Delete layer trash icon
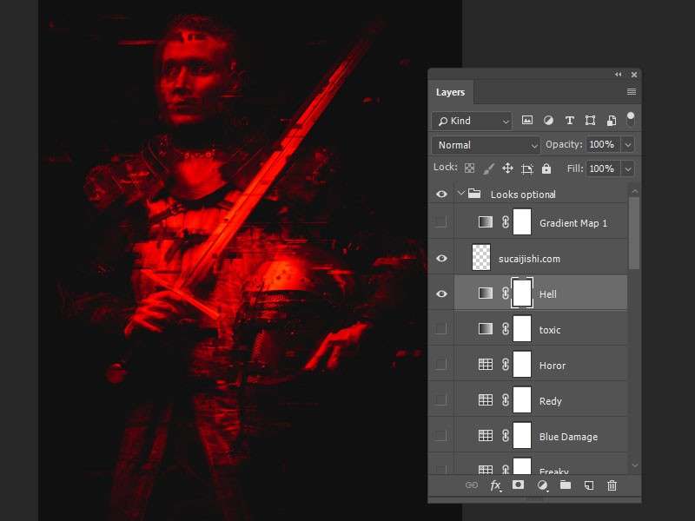Screen dimensions: 695x521 pyautogui.click(x=612, y=485)
